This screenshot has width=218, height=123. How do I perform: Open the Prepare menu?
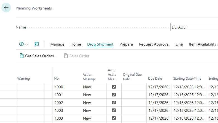pyautogui.click(x=126, y=44)
